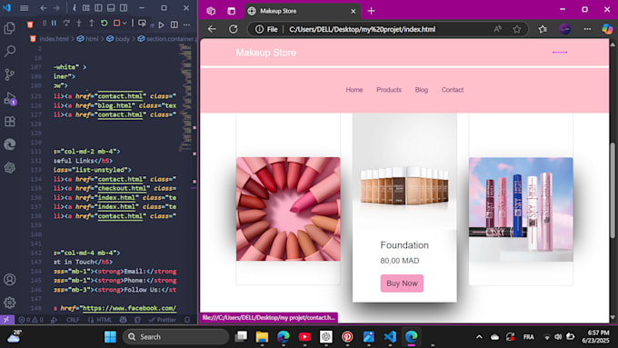Select section.container in the breadcrumb
Screen dimensions: 618x348
[x=167, y=39]
